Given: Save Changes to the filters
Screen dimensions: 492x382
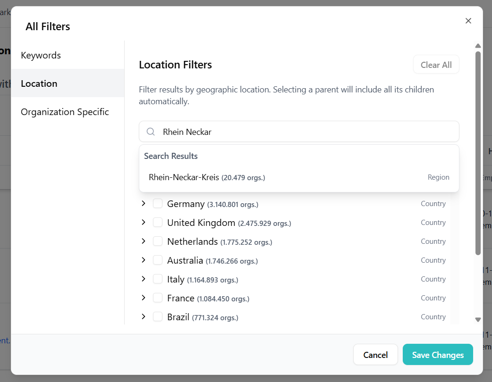Looking at the screenshot, I should [x=437, y=355].
